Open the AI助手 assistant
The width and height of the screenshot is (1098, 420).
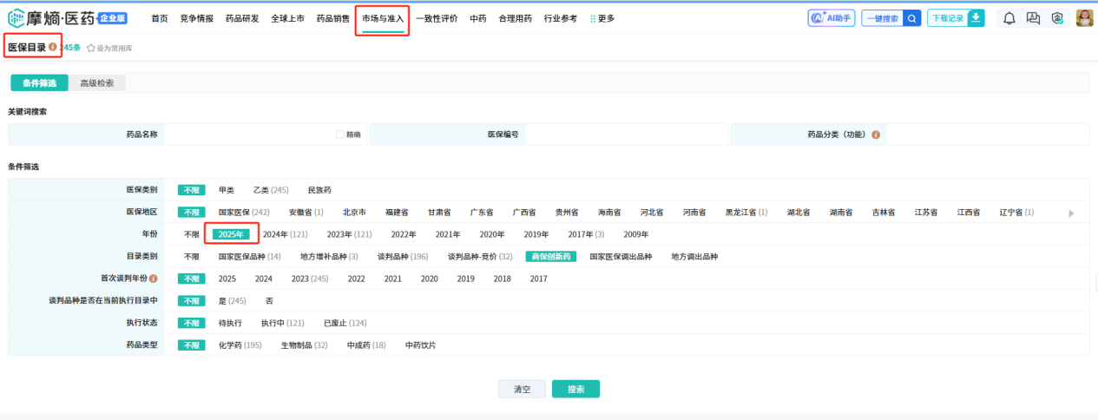tap(831, 18)
